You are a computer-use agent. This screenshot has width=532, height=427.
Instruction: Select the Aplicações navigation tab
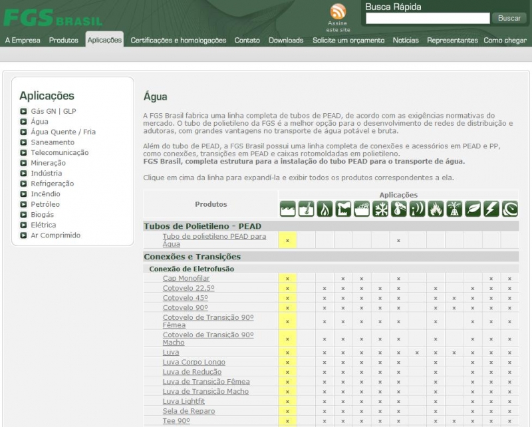104,40
